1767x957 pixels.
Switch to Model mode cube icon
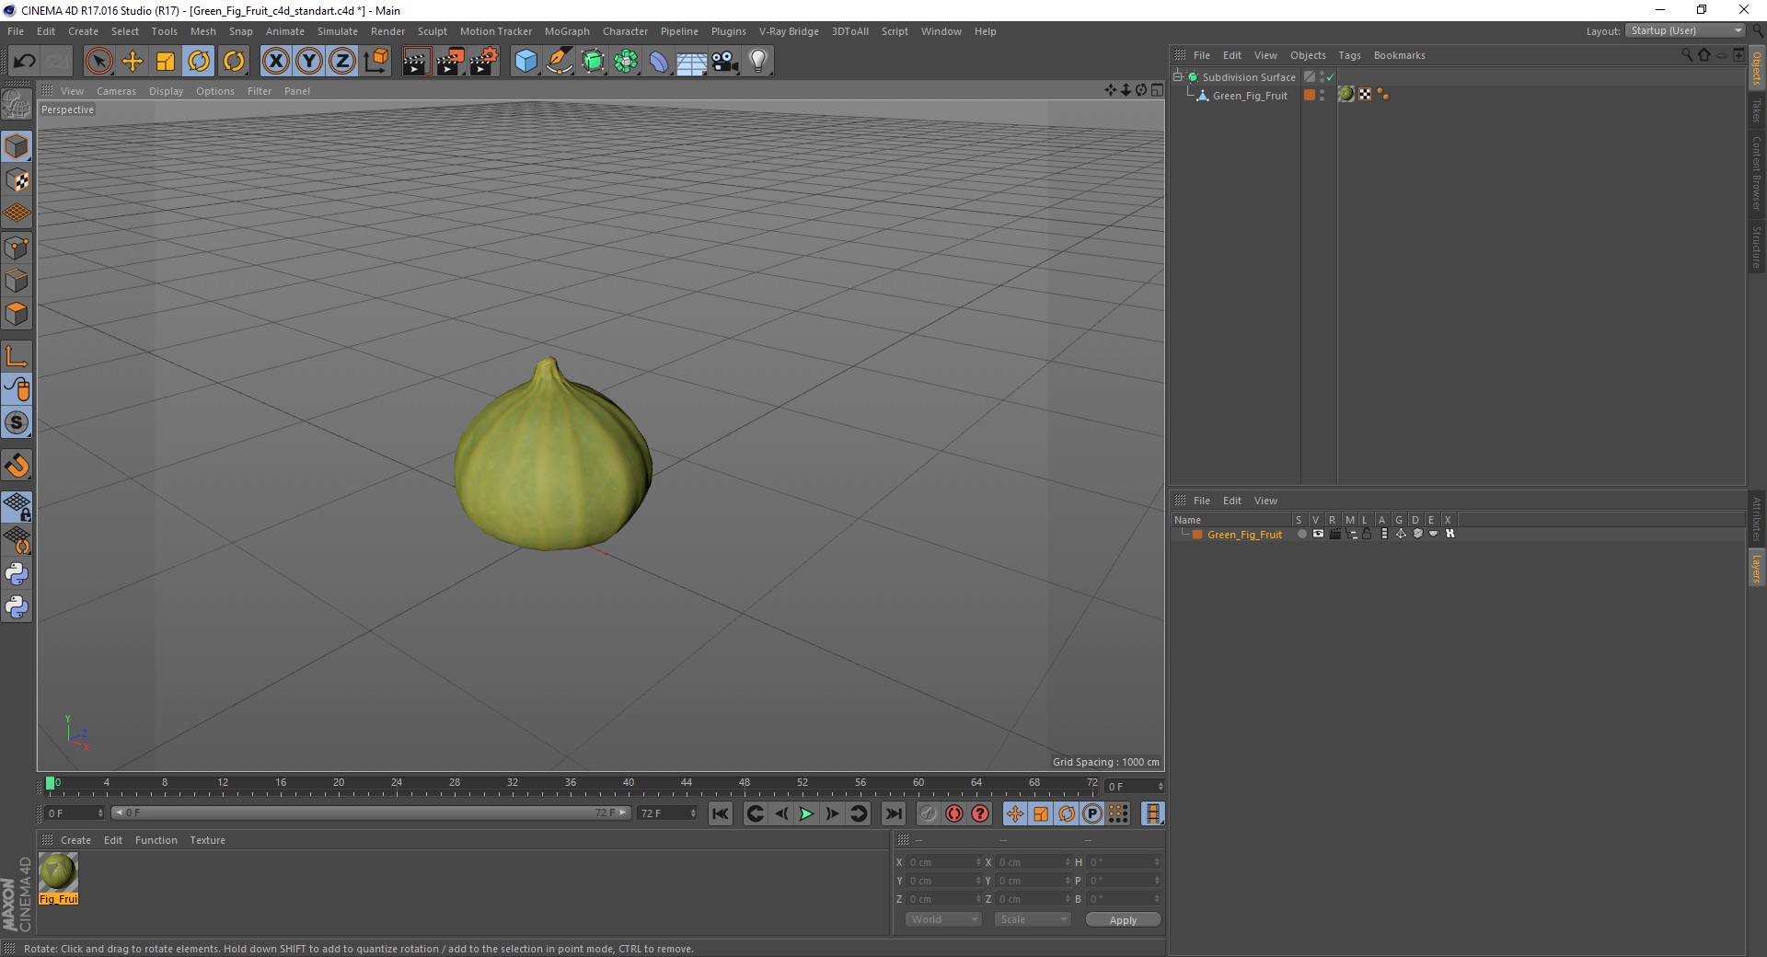[17, 146]
